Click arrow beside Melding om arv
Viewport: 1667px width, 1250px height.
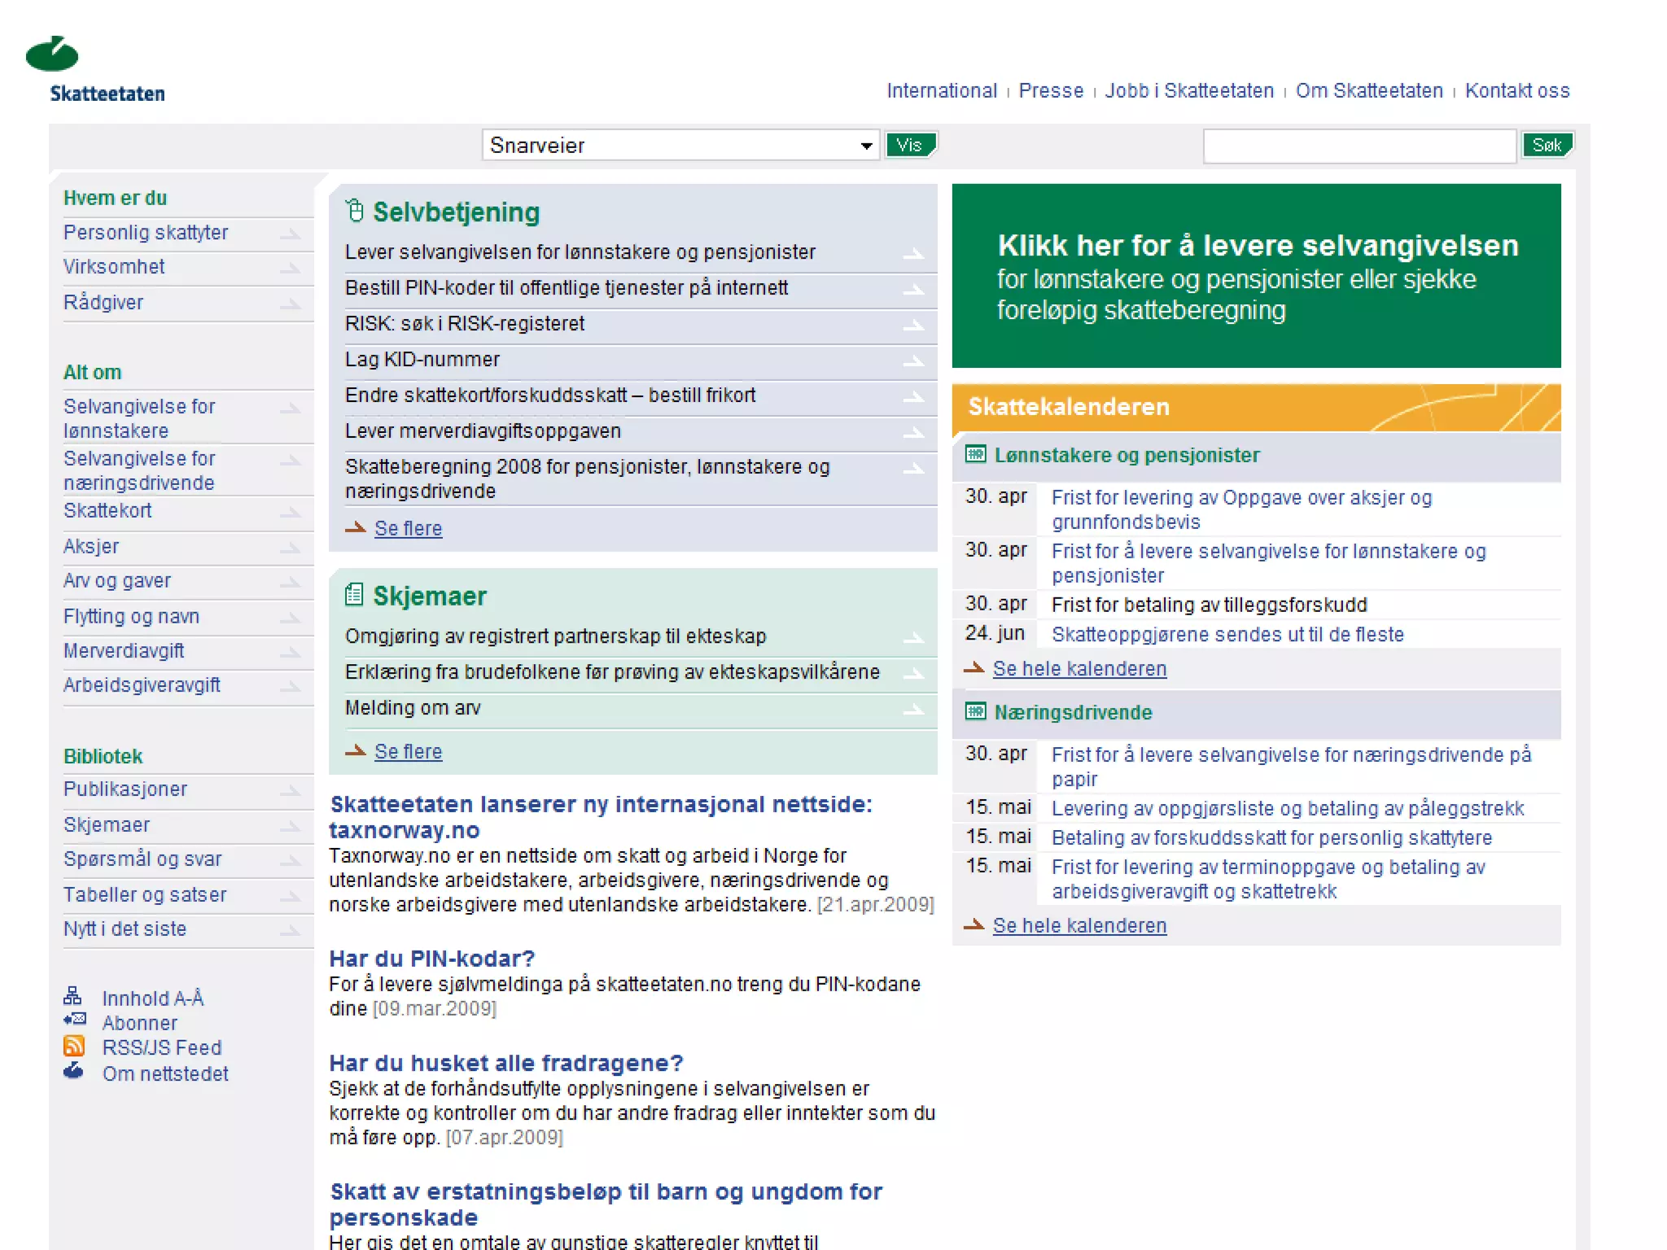[914, 710]
